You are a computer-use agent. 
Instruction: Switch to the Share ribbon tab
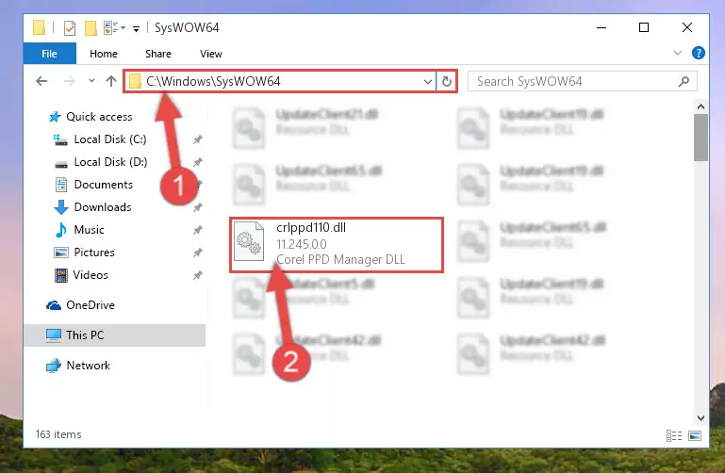coord(158,54)
